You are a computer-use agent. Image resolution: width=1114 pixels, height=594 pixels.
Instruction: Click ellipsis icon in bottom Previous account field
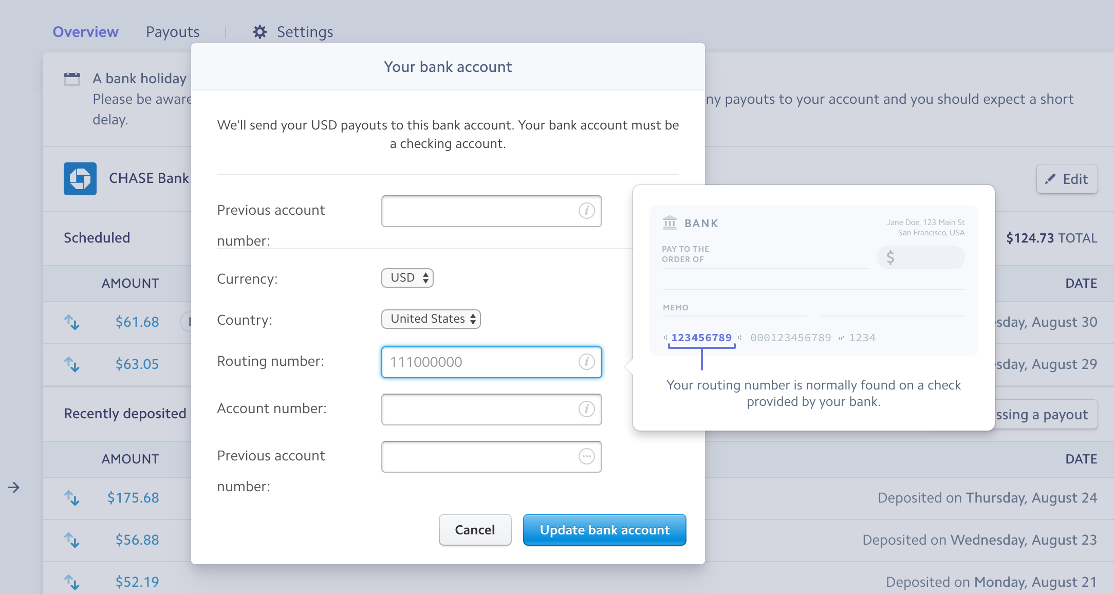pos(586,456)
